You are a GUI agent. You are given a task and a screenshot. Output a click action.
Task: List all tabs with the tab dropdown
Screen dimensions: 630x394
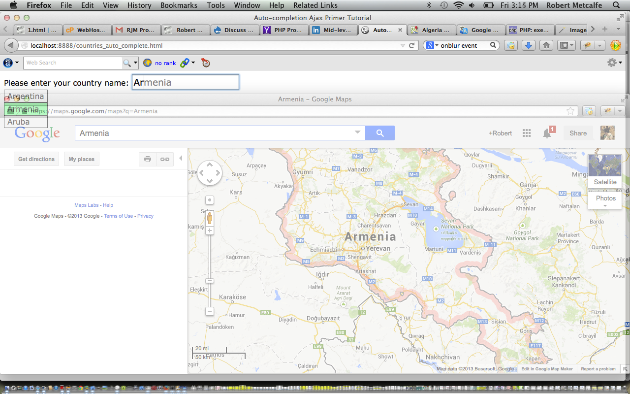point(619,30)
